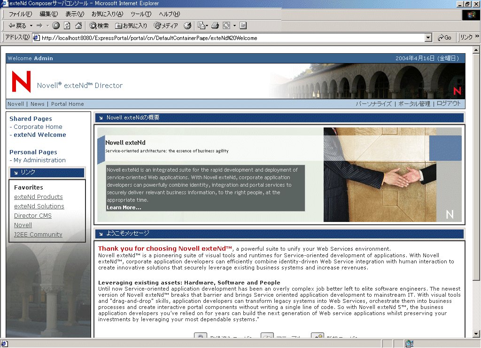Viewport: 481px width, 348px height.
Task: Open the メディア media toolbar button
Action: 166,26
